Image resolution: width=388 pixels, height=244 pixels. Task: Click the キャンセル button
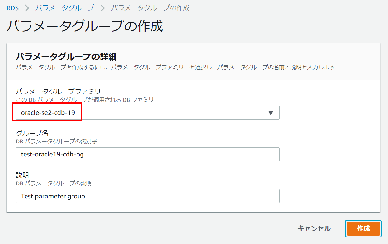314,229
